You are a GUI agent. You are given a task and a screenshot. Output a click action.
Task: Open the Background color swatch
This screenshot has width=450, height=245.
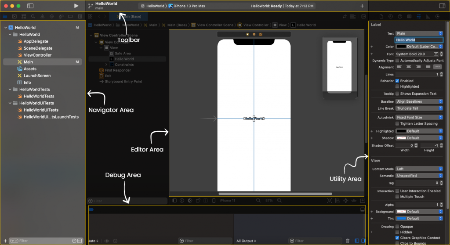(x=401, y=212)
